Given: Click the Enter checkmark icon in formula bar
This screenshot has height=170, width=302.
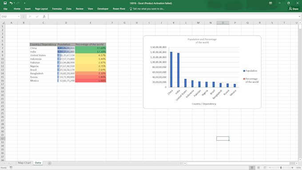Looking at the screenshot, I should pyautogui.click(x=37, y=16).
